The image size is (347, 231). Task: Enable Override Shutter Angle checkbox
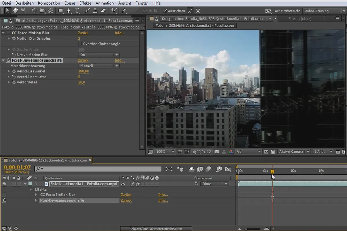[80, 44]
